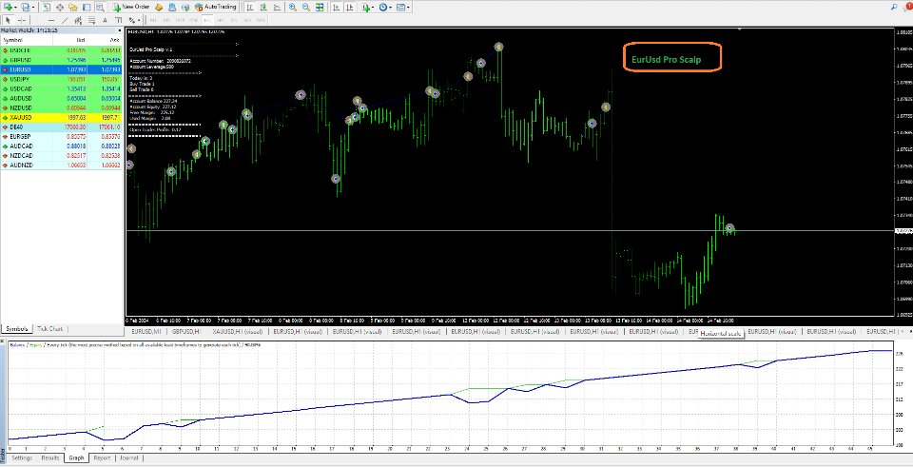Select the AUDNZD row in Market Watch
The height and width of the screenshot is (467, 913).
[x=61, y=165]
